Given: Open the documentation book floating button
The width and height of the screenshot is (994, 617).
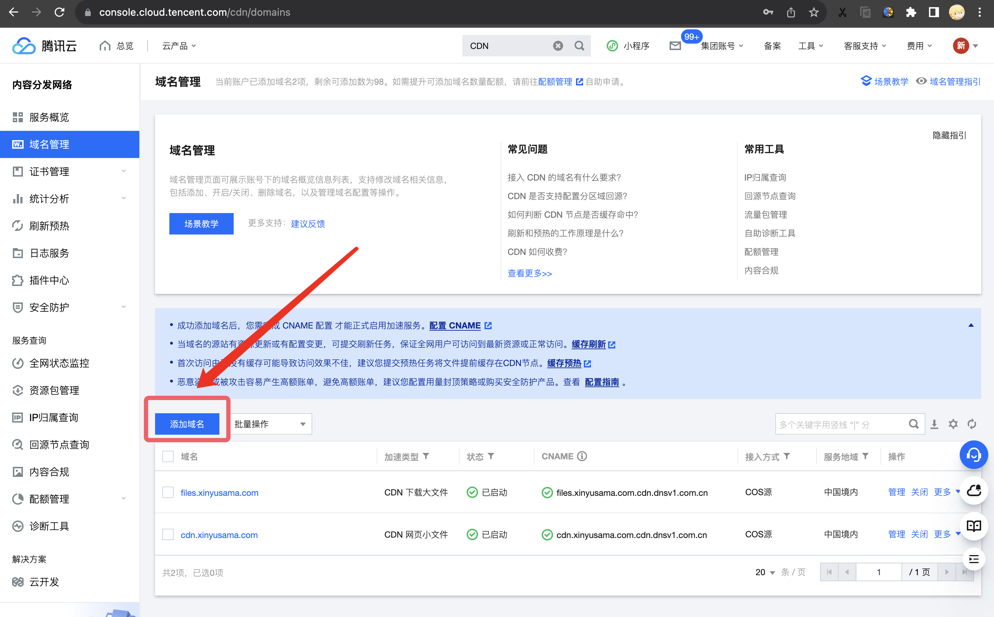Looking at the screenshot, I should (x=974, y=525).
